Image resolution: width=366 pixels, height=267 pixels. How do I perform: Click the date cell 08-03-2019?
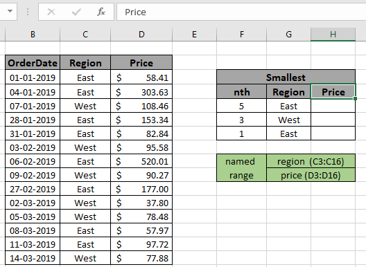pos(33,230)
